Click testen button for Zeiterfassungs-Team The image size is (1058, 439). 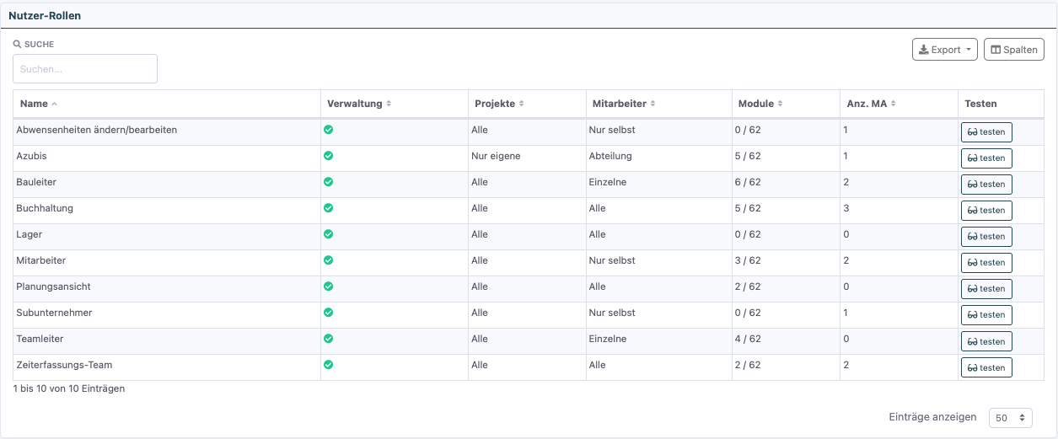(x=986, y=367)
